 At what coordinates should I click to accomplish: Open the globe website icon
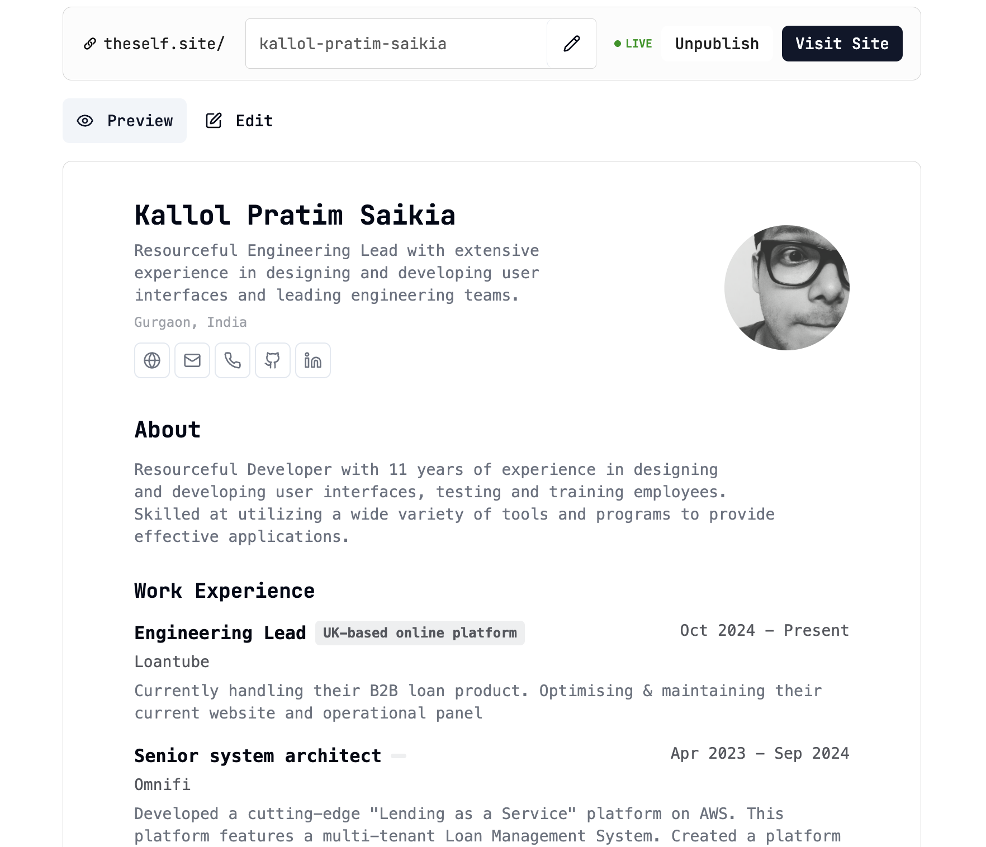coord(152,360)
